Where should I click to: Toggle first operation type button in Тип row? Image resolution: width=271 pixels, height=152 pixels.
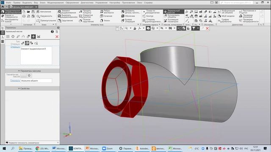tap(22, 43)
